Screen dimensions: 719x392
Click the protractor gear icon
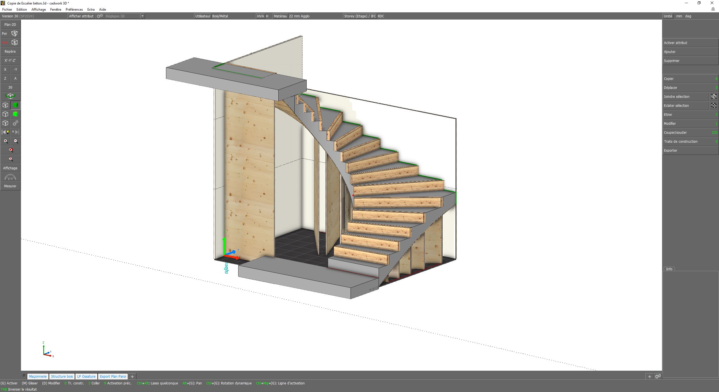pos(10,177)
